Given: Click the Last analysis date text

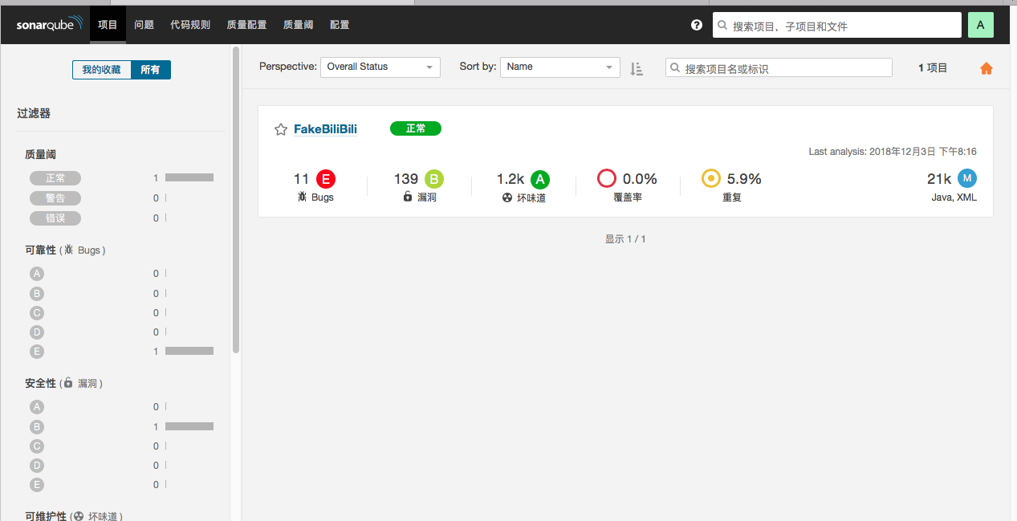Looking at the screenshot, I should coord(893,152).
